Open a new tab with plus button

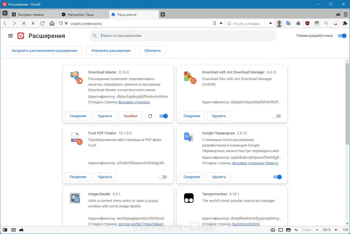point(163,14)
